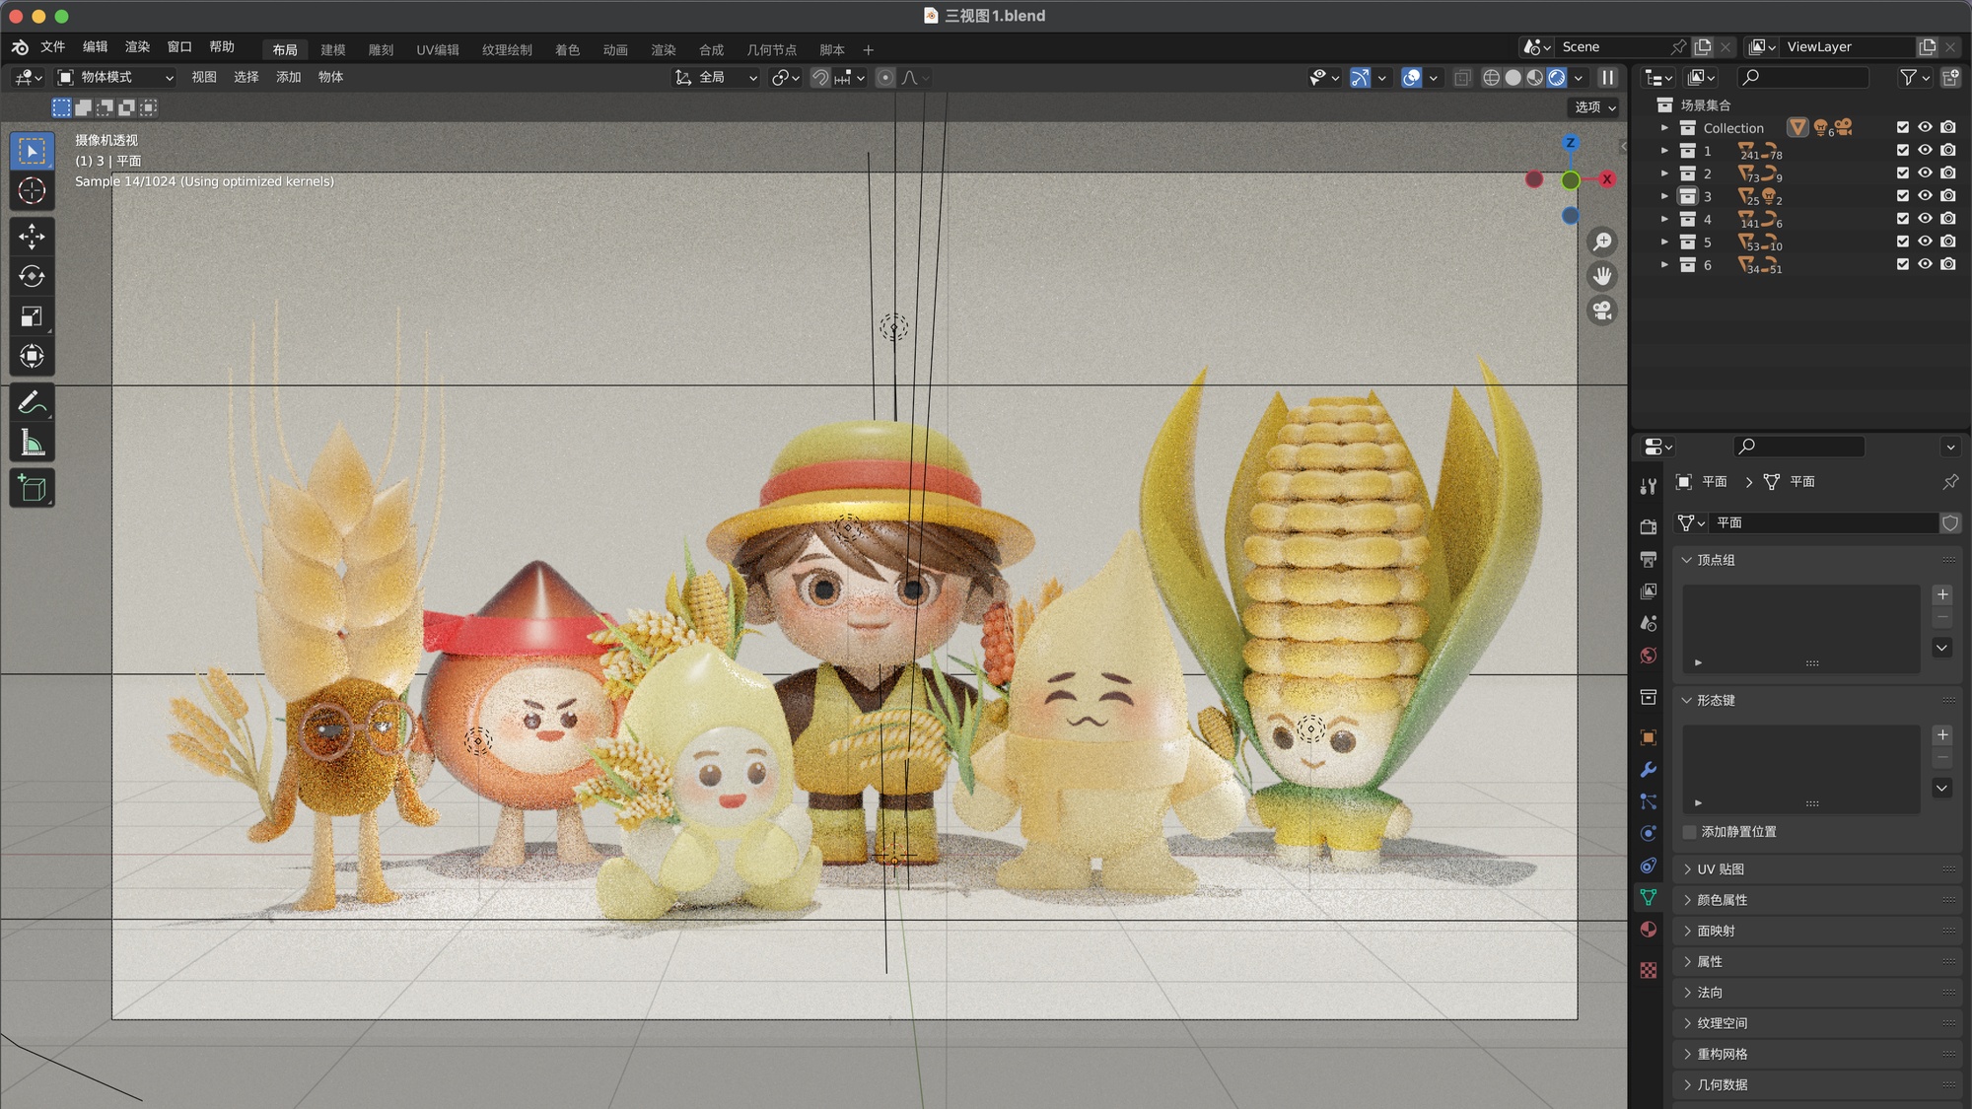The image size is (1972, 1109).
Task: Select the Select Box tool
Action: pos(32,151)
